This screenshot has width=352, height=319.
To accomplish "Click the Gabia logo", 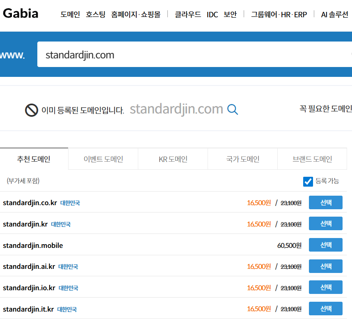I will click(x=21, y=14).
